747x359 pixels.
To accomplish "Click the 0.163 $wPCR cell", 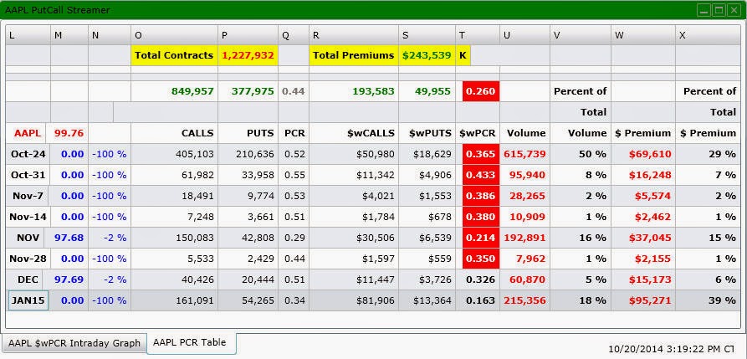I will (478, 300).
